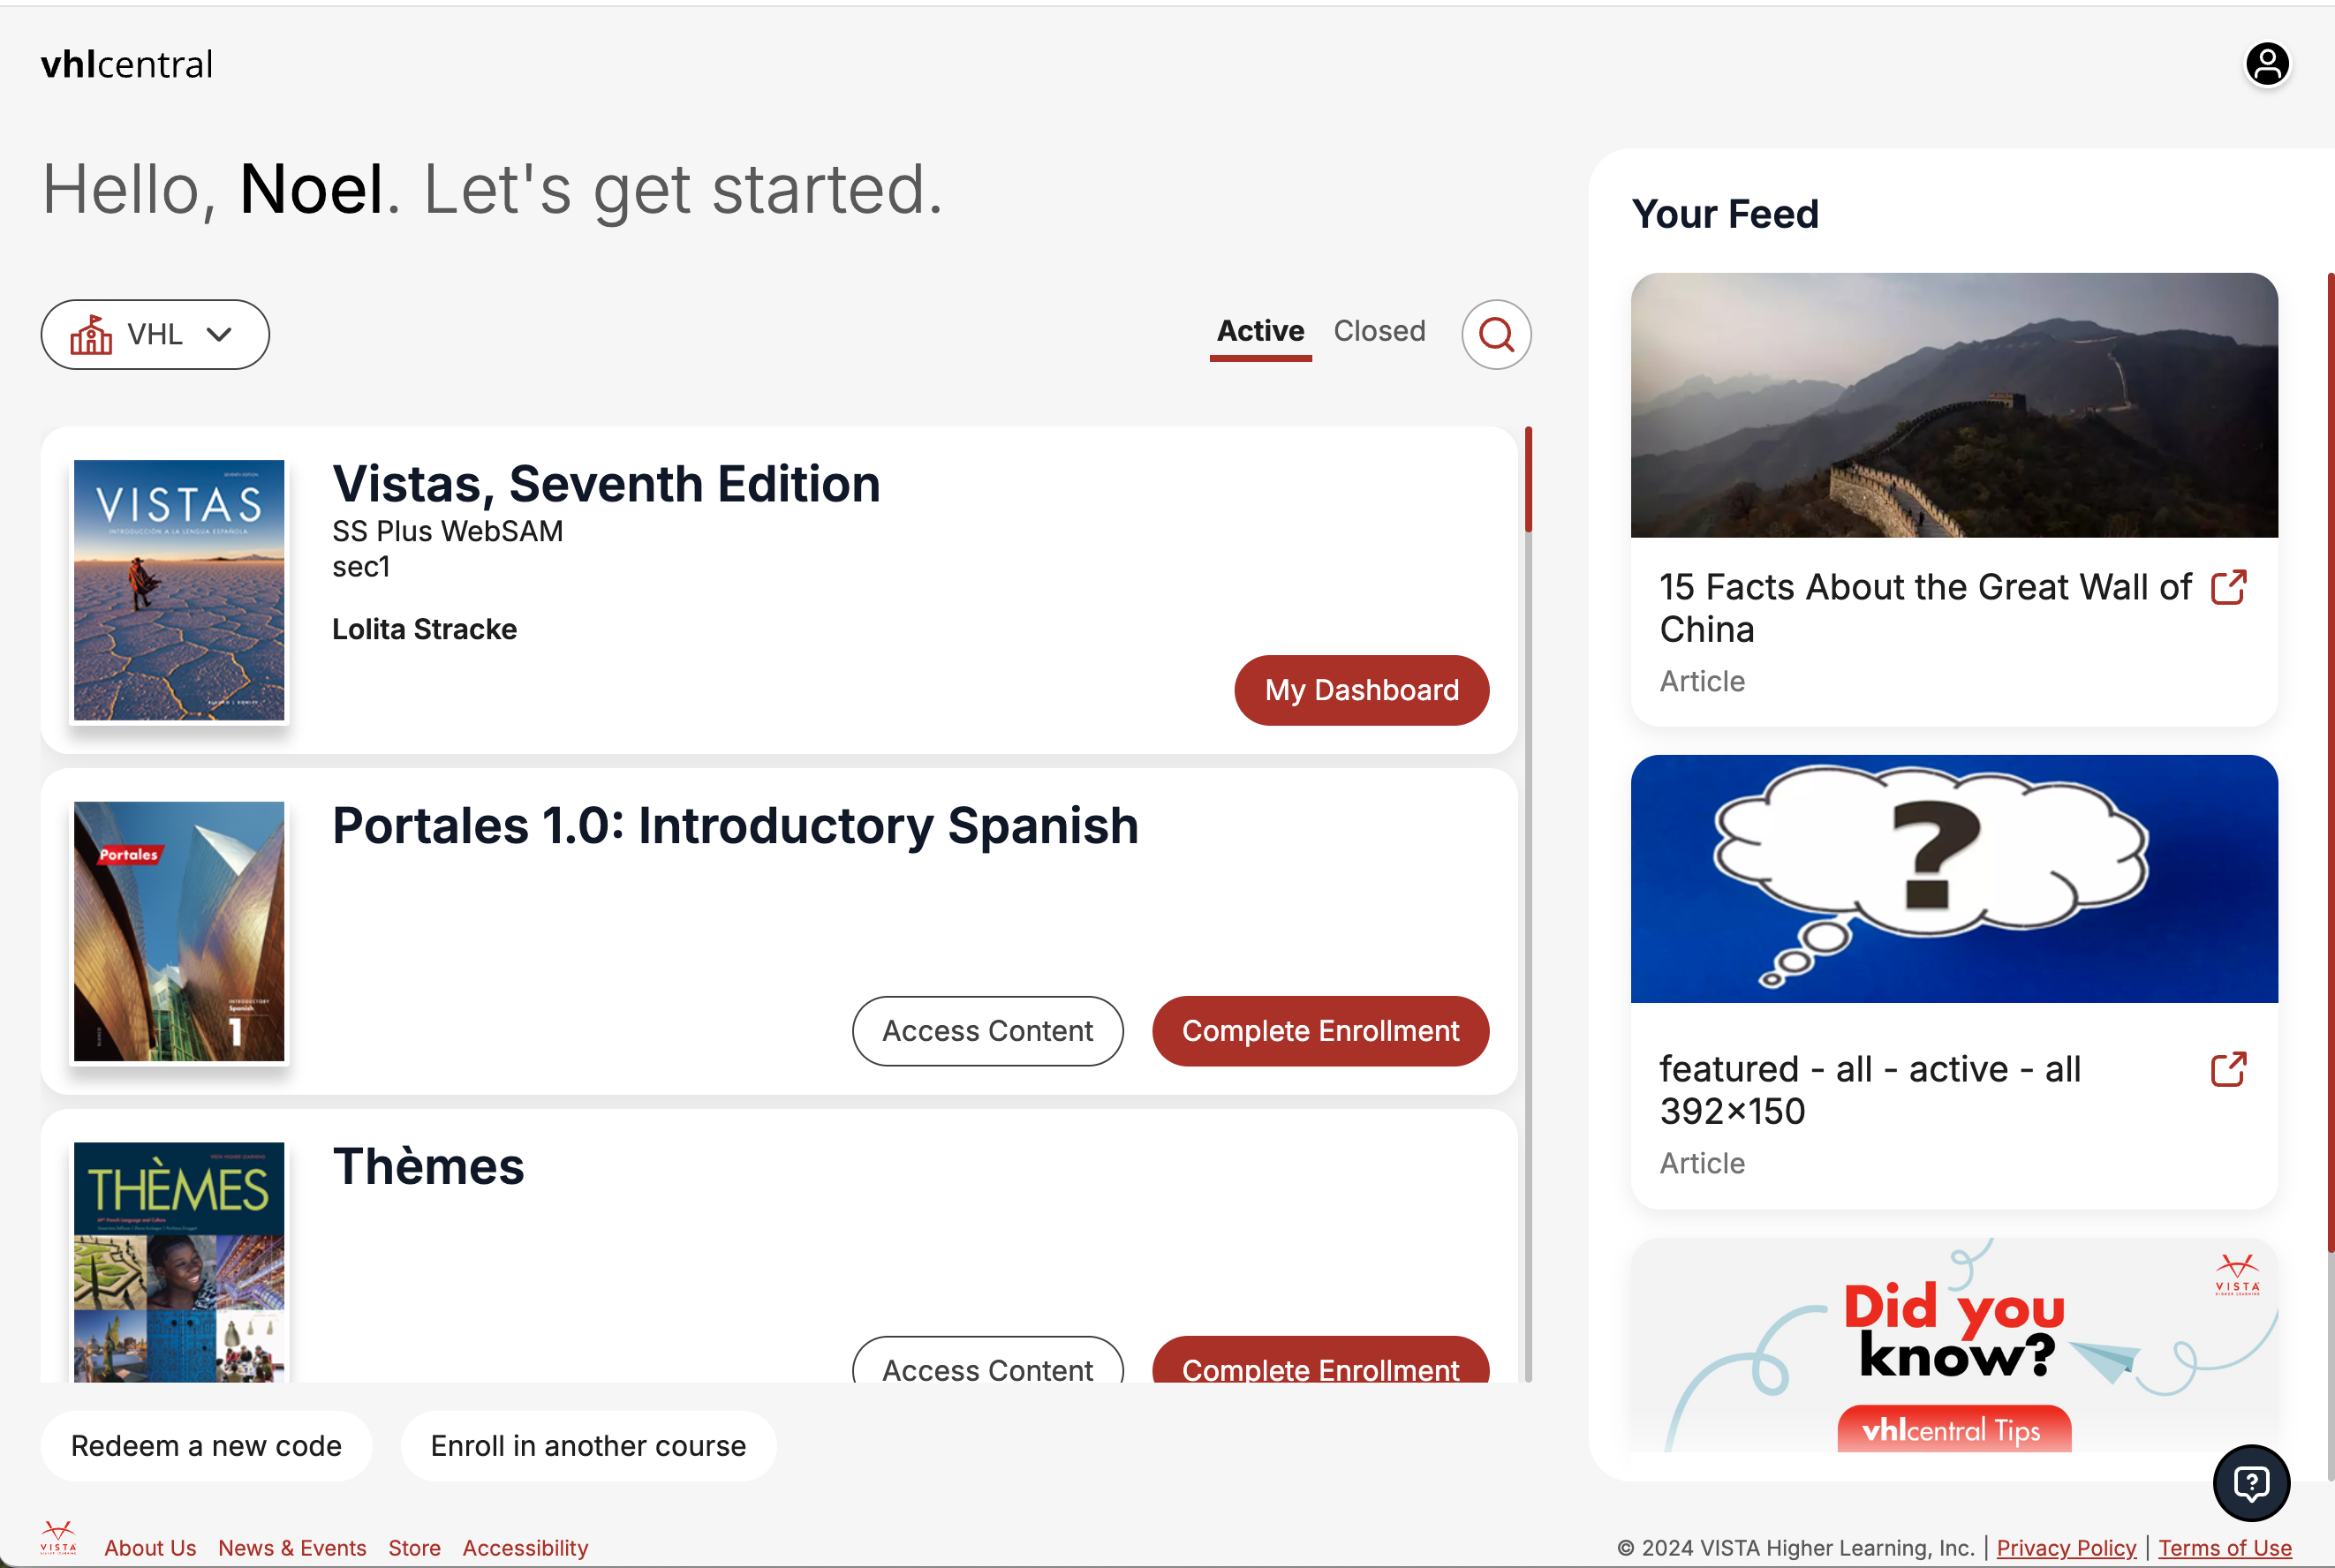Click the Thèmes book cover thumbnail
The height and width of the screenshot is (1568, 2335).
click(179, 1262)
